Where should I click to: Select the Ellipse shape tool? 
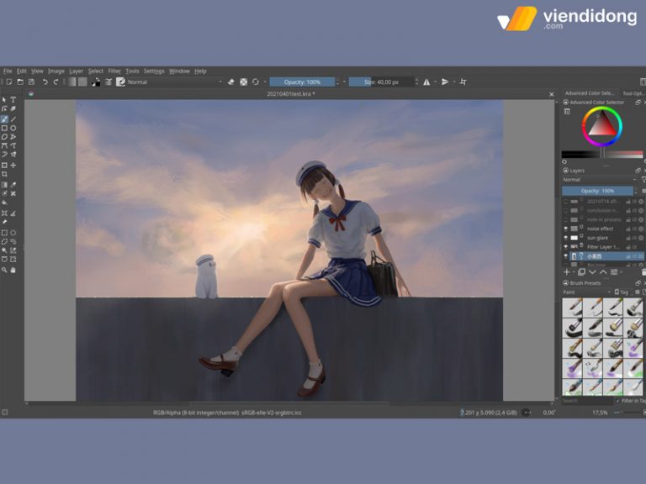13,128
